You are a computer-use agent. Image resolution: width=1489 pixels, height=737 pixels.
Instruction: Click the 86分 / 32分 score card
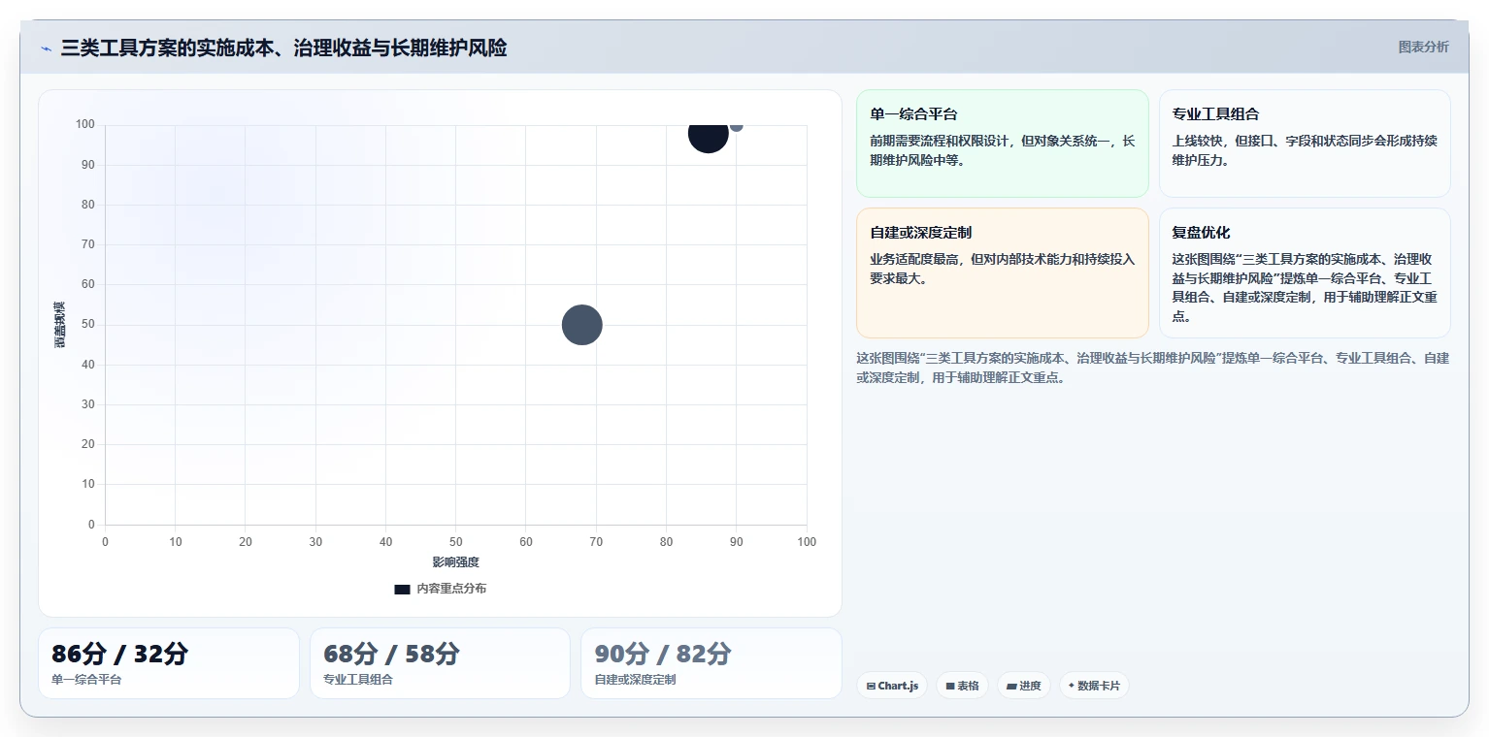click(x=169, y=663)
